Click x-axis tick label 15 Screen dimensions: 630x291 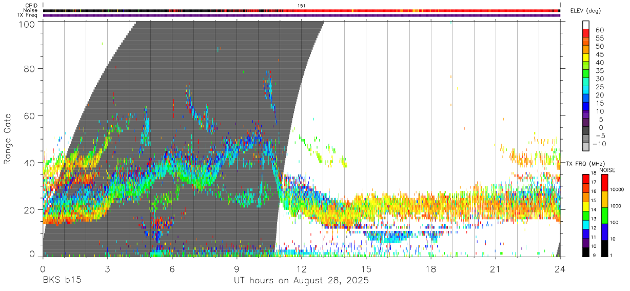(366, 269)
